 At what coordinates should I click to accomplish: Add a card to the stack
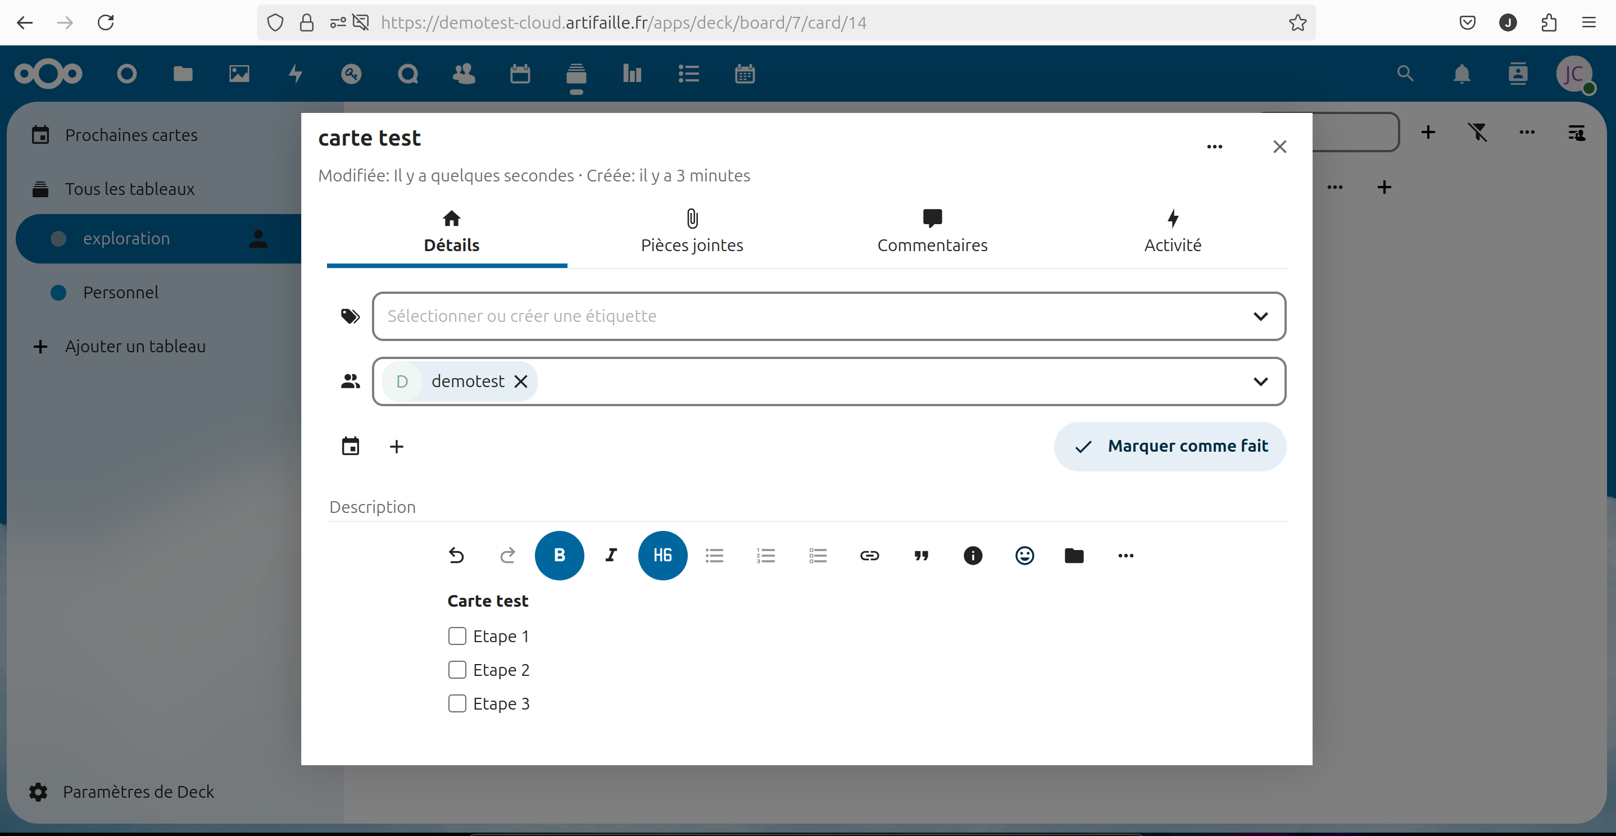point(1385,187)
